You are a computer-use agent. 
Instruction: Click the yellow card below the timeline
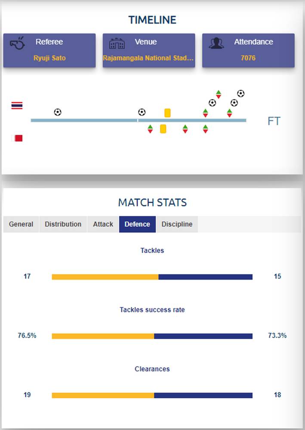coord(163,129)
